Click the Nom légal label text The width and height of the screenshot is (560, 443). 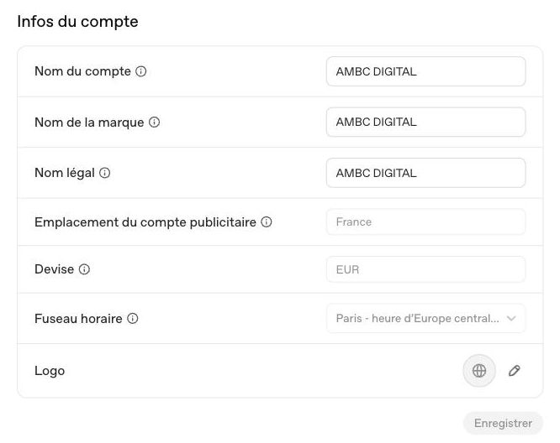[x=65, y=173]
